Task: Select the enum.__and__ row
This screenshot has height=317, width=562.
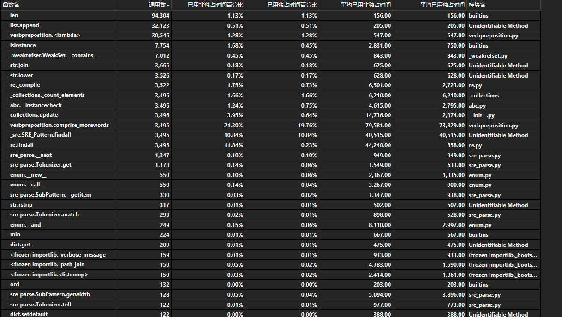Action: pyautogui.click(x=28, y=225)
